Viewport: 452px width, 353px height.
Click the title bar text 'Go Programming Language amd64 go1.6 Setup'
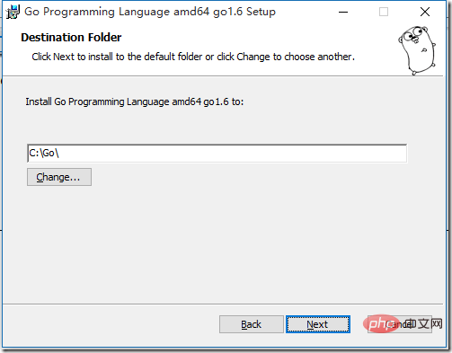click(150, 12)
